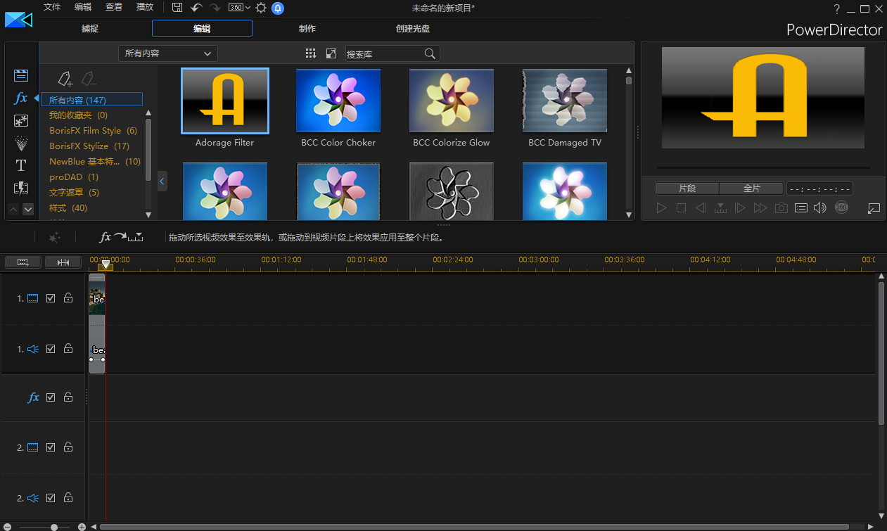Select 我的收藏夹 (0) category
This screenshot has width=887, height=531.
78,115
